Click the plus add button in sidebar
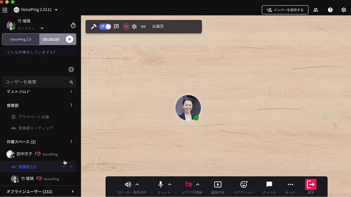Screen dimensions: 351x197 click(x=71, y=69)
